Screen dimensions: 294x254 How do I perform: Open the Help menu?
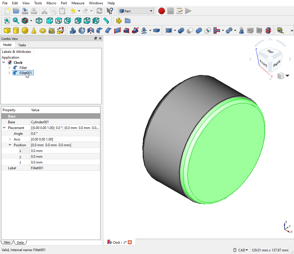111,3
